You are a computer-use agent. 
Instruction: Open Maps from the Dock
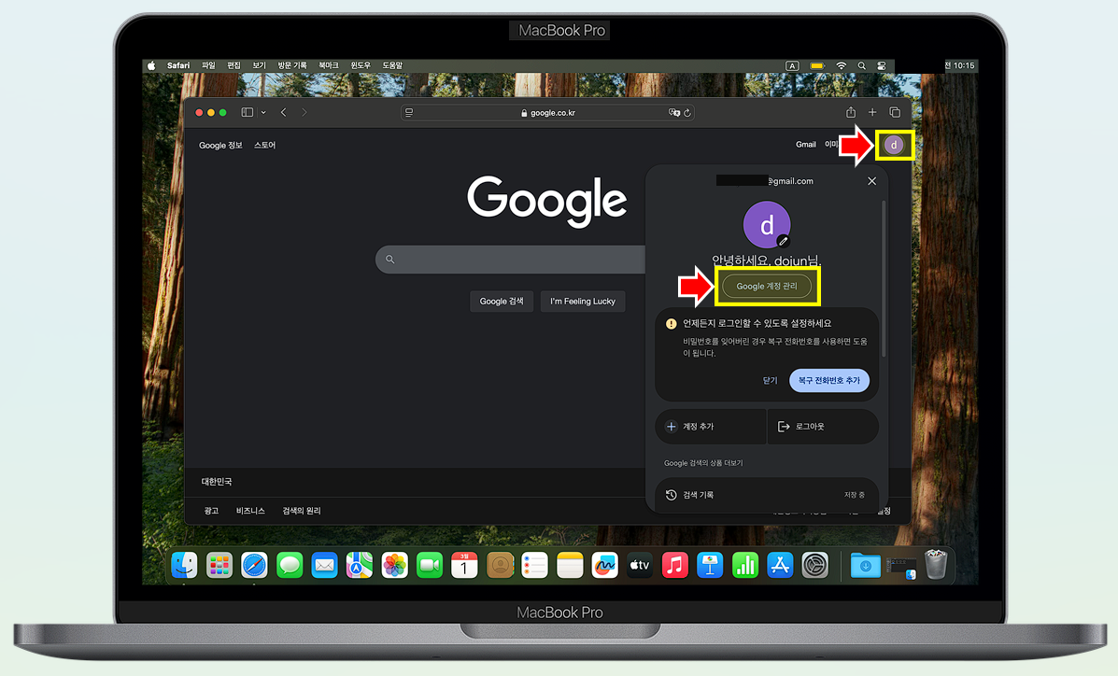click(x=360, y=566)
